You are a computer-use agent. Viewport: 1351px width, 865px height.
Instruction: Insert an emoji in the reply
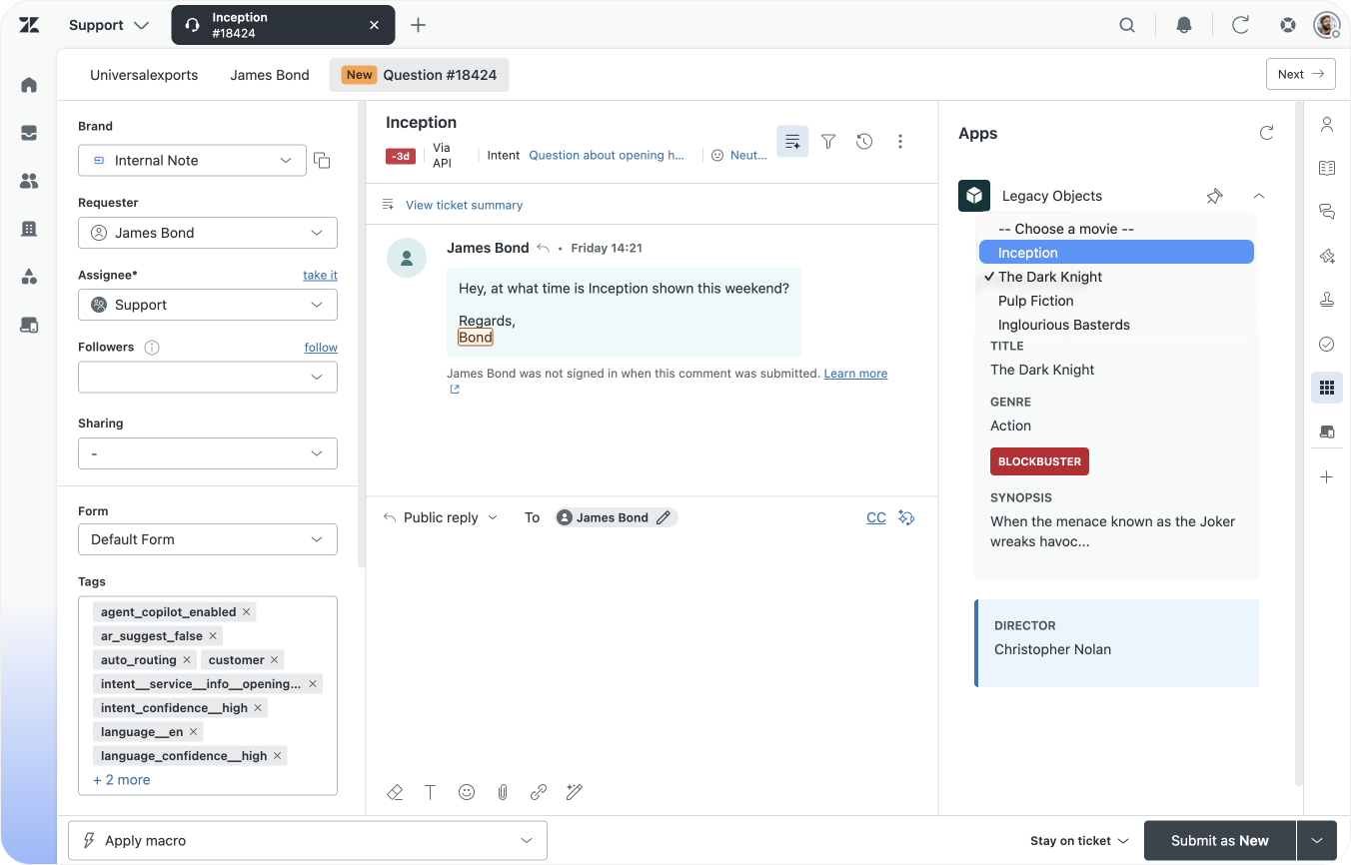467,792
